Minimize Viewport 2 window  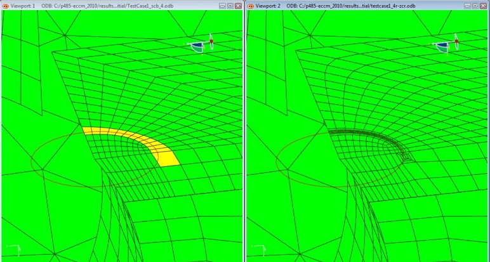click(x=467, y=5)
